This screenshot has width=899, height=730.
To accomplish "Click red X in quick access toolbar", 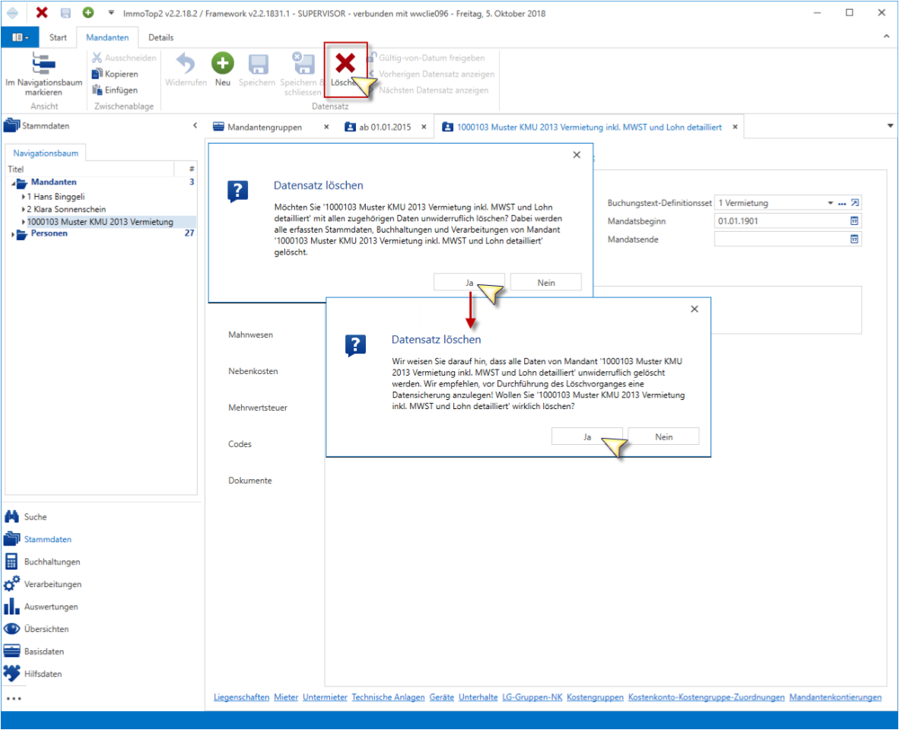I will click(41, 13).
